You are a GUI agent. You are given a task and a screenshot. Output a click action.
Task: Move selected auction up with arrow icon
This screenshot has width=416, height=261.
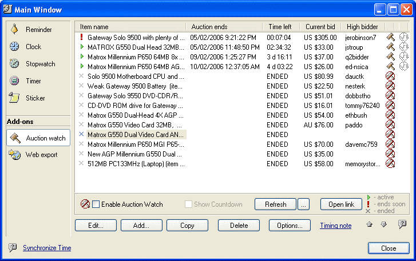(369, 224)
